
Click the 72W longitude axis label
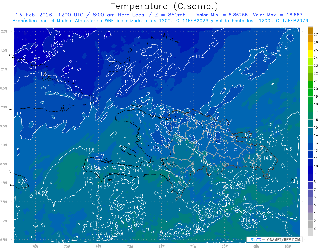pos(161,246)
